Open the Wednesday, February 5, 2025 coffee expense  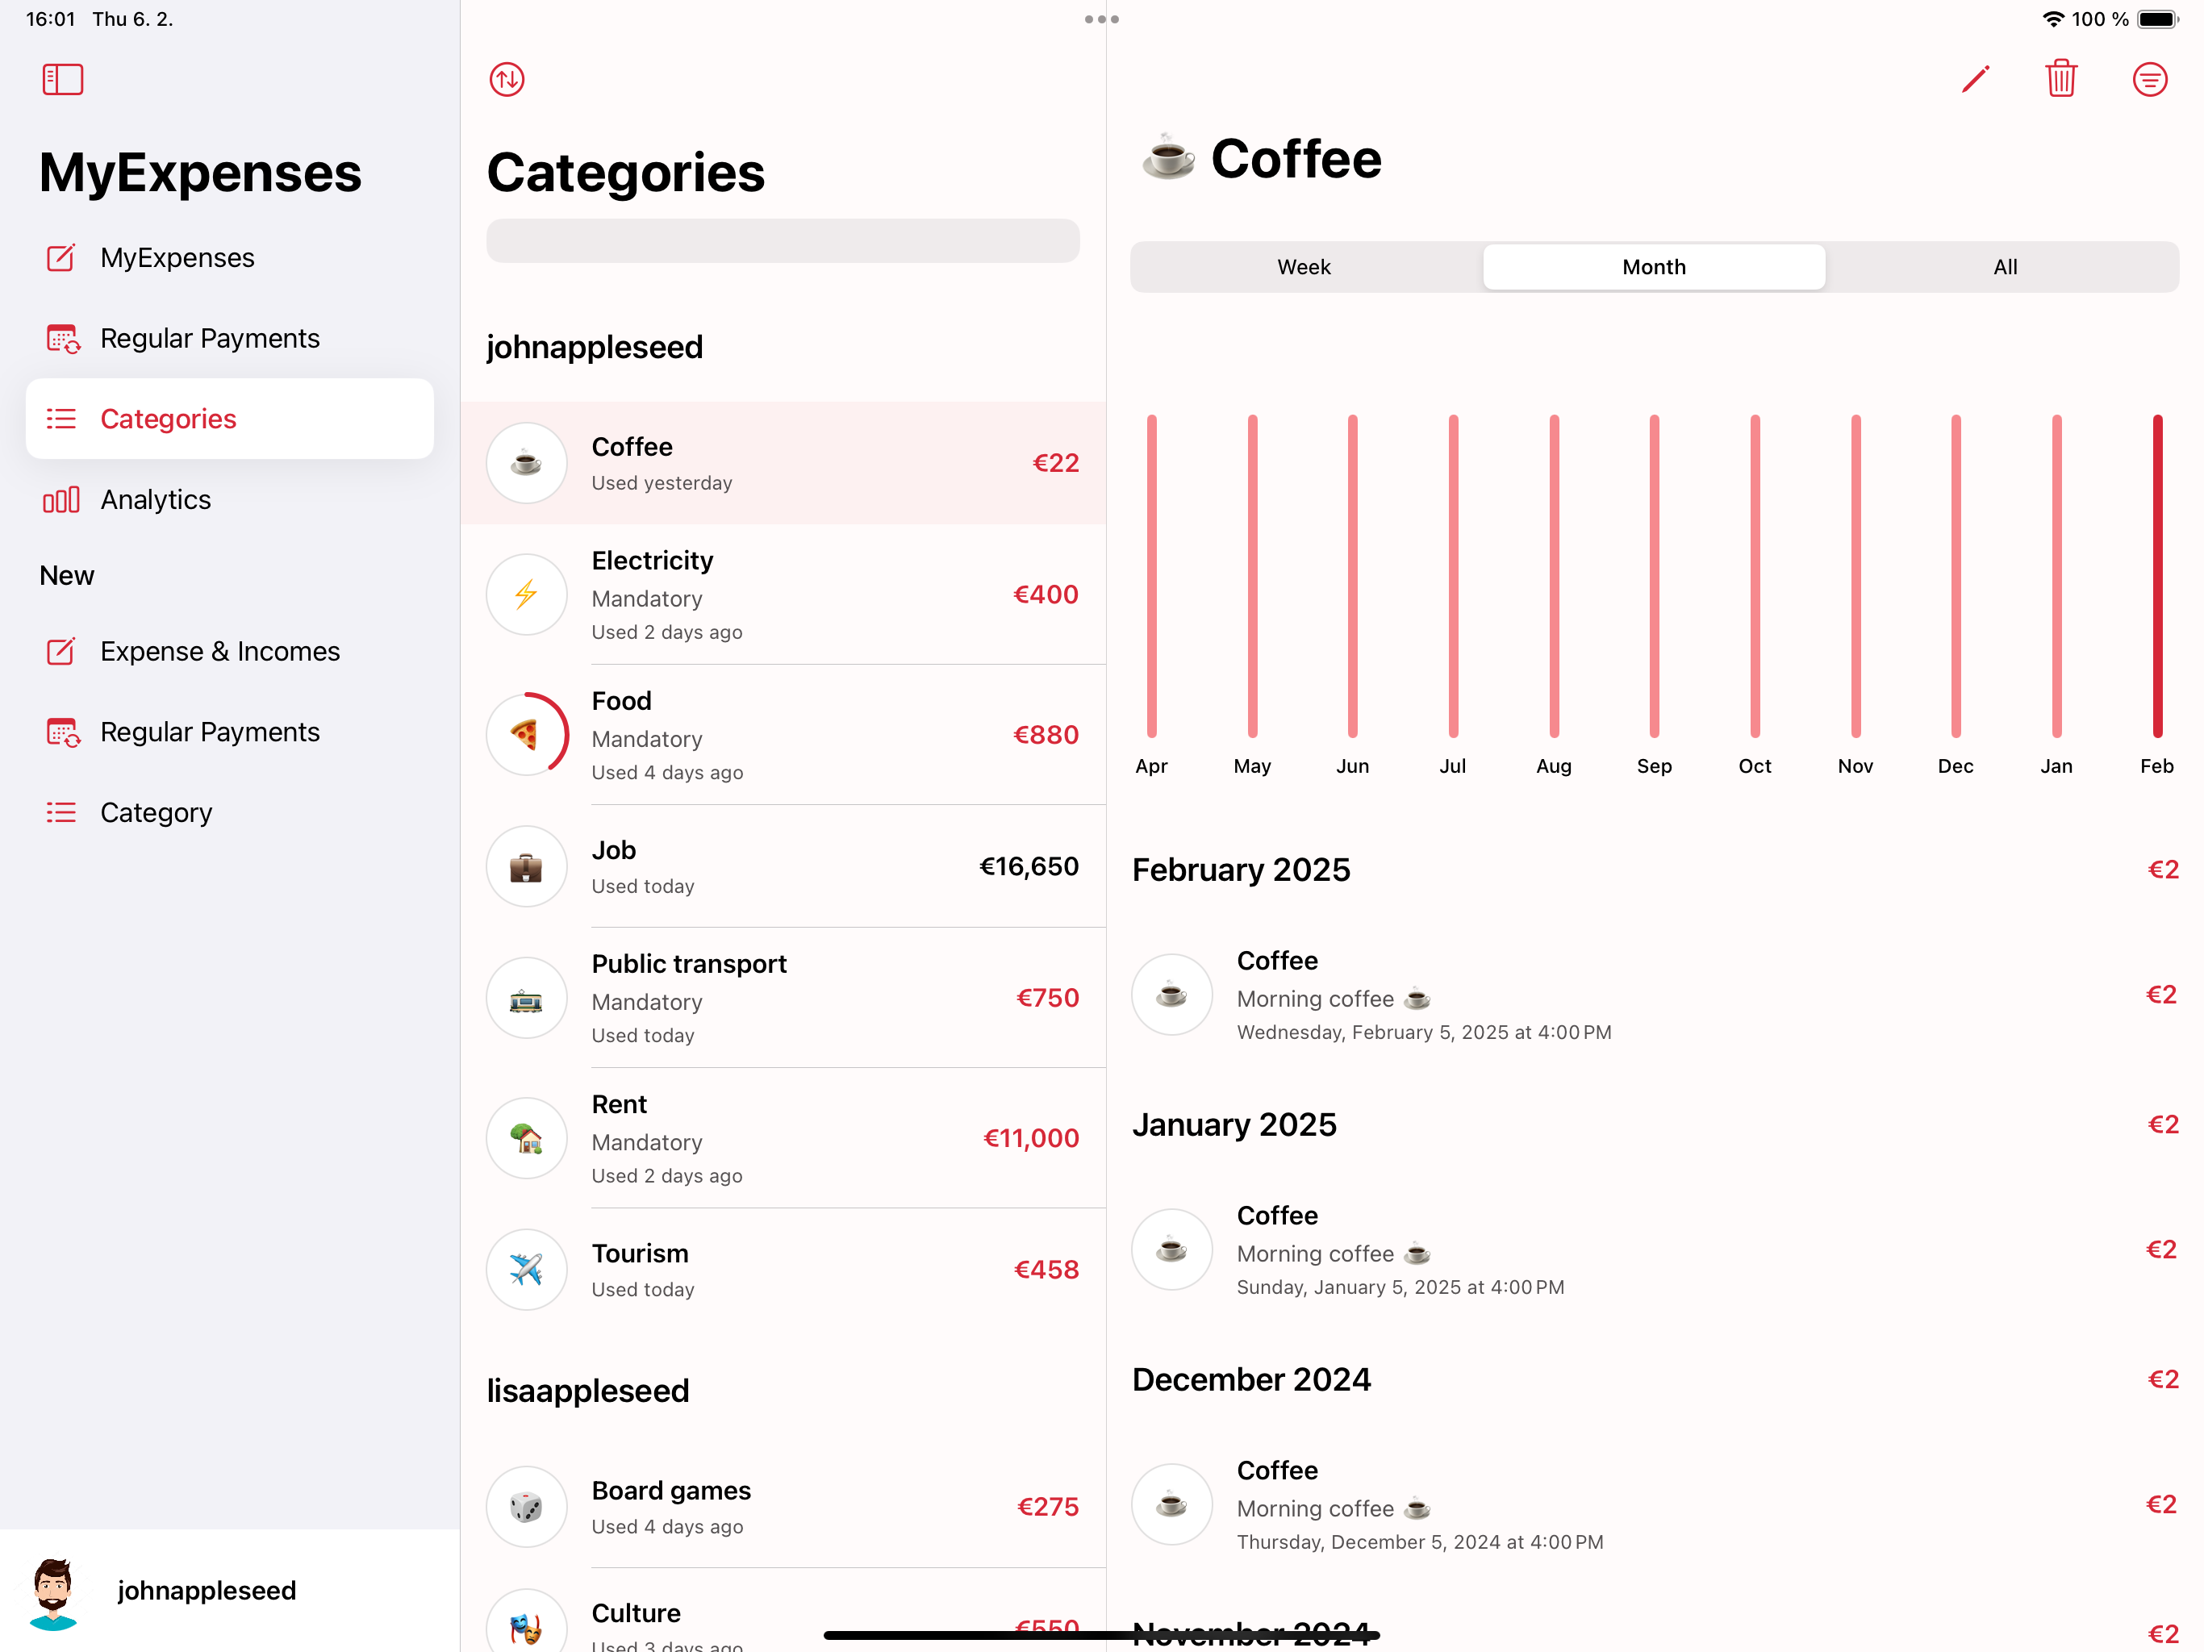pos(1655,995)
